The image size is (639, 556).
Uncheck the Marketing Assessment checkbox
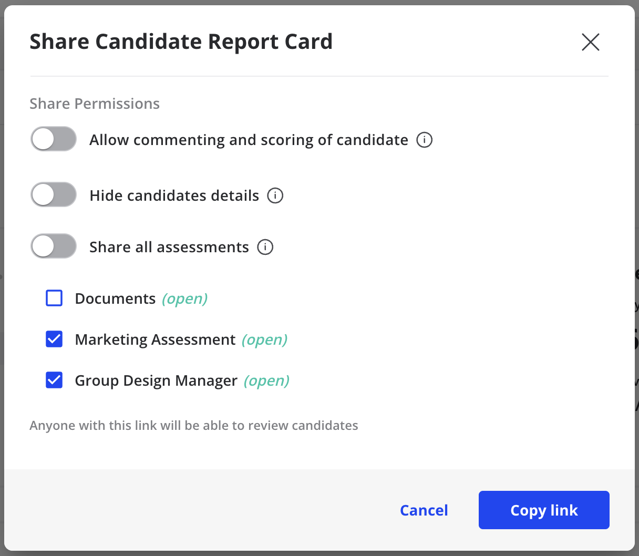[x=54, y=339]
